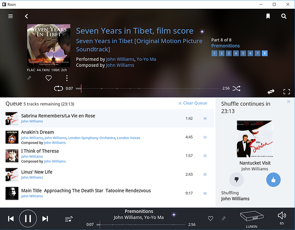295x230 pixels.
Task: Open the Yo-Yo Ma performer link
Action: click(x=146, y=59)
